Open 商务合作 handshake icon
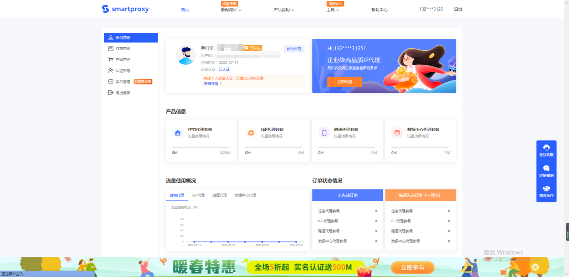The width and height of the screenshot is (569, 277). coord(546,189)
